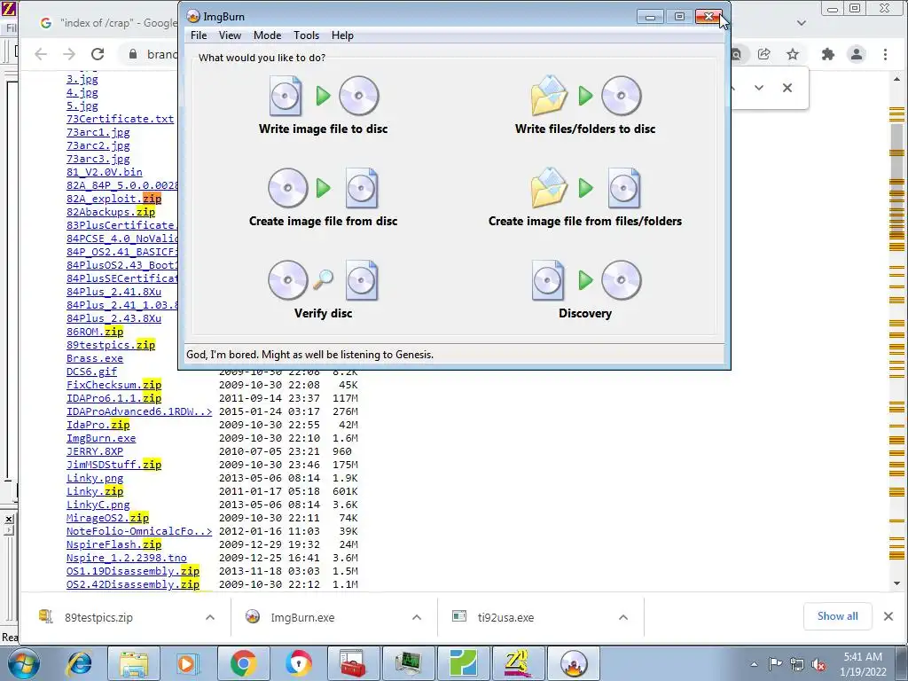Open downloaded ti92usa.exe from downloads bar
This screenshot has height=681, width=908.
(505, 617)
